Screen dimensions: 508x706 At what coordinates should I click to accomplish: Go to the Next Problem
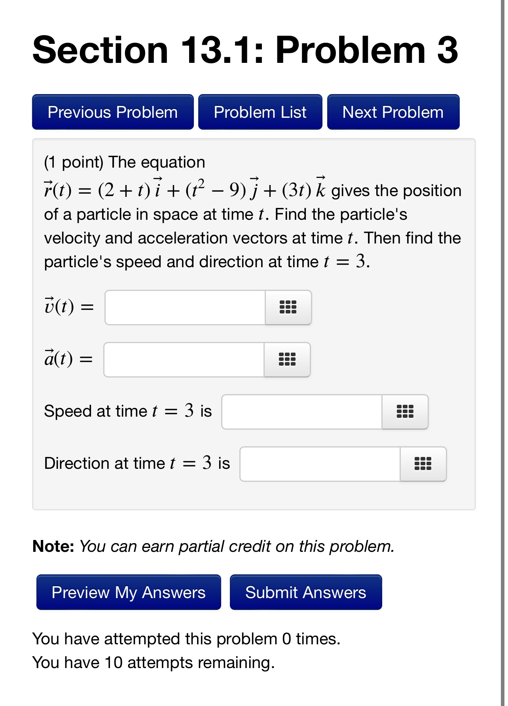click(392, 112)
